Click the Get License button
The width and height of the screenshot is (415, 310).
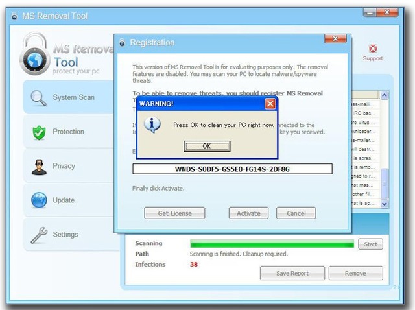(x=174, y=213)
